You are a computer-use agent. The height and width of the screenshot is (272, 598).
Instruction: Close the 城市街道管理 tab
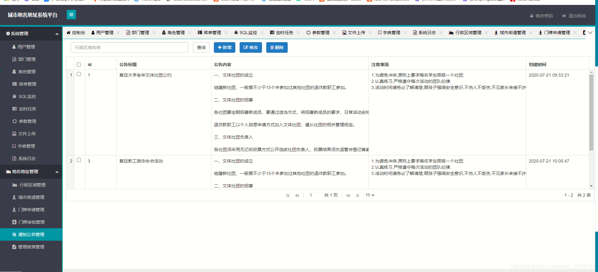pos(531,33)
